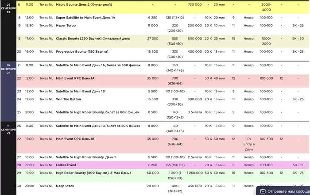Click '125 (115+10)' in Super Satellite row

[175, 18]
